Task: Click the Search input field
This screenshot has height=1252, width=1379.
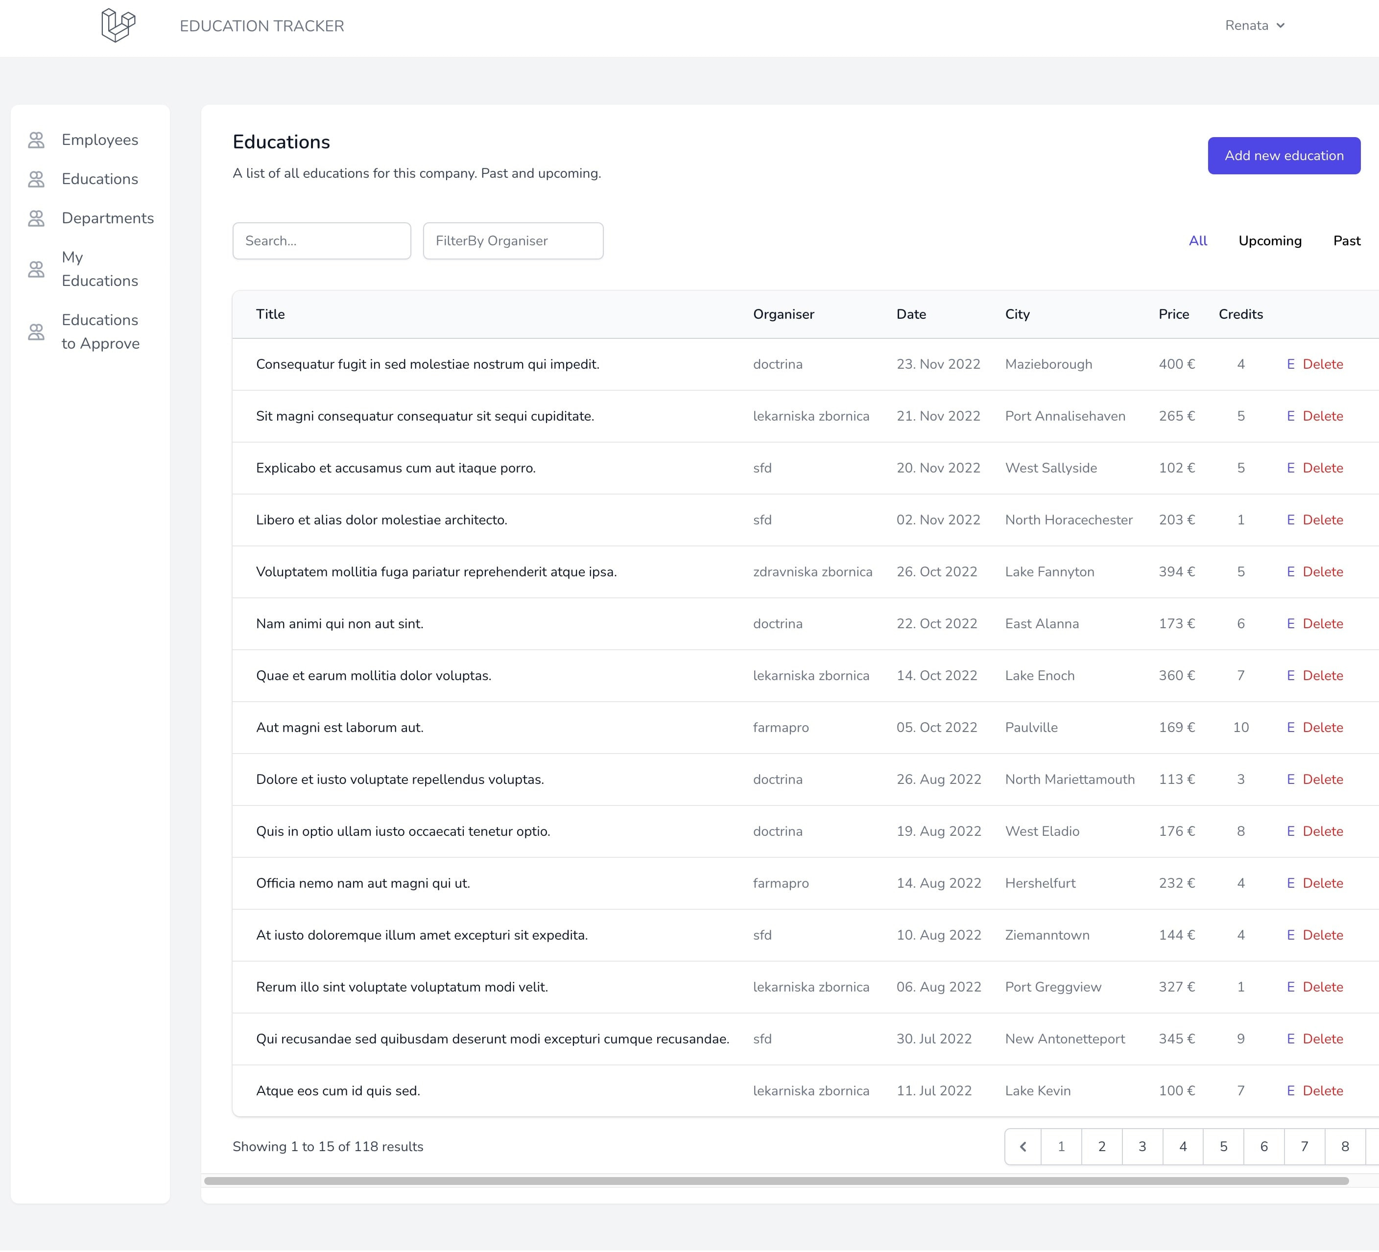Action: [x=321, y=240]
